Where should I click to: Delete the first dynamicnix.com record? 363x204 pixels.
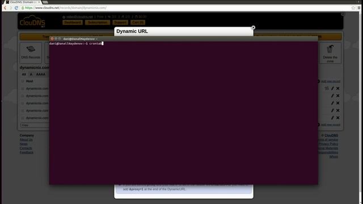[338, 88]
